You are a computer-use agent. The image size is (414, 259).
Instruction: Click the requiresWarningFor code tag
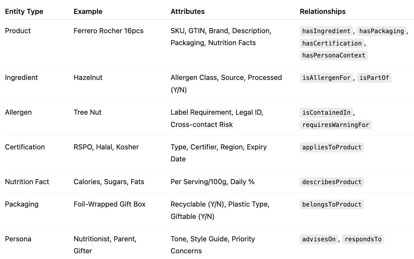tap(335, 125)
